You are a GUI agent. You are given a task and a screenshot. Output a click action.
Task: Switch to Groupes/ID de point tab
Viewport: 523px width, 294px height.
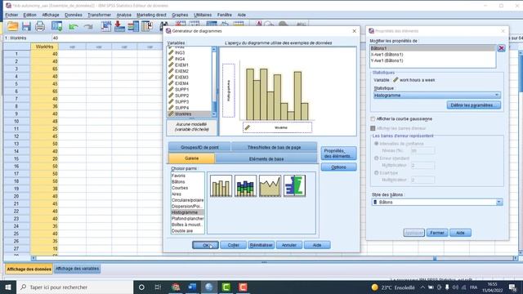coord(199,147)
